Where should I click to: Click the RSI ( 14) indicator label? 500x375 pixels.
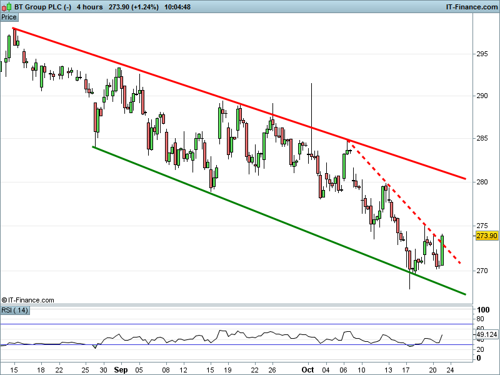pos(14,310)
